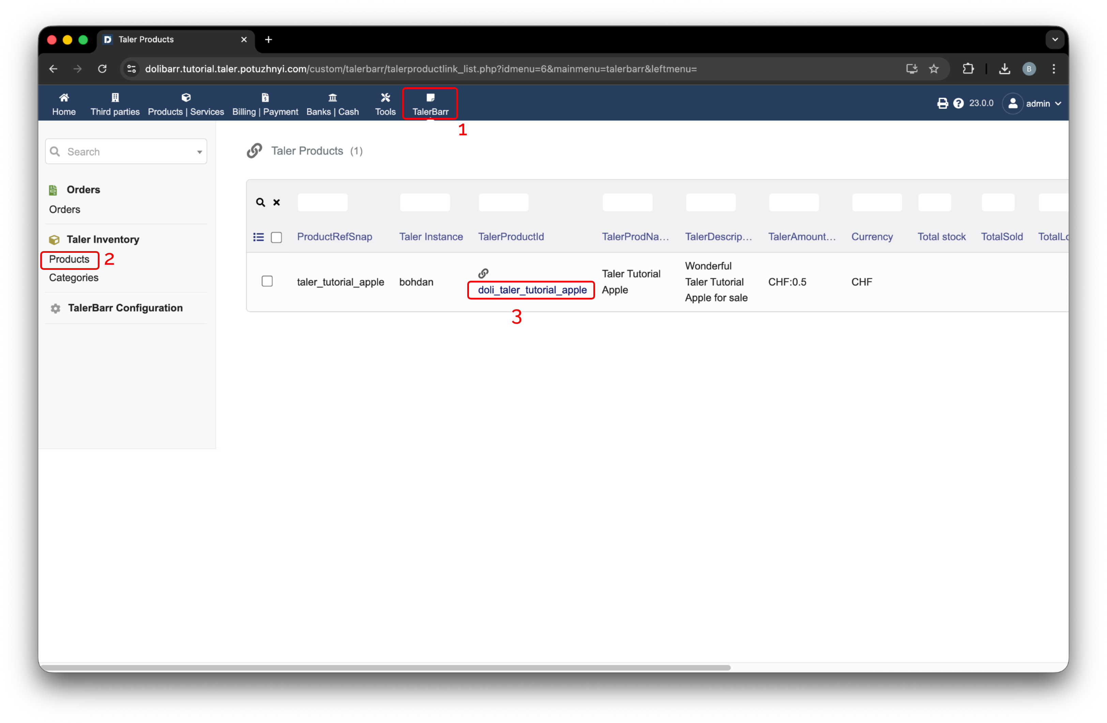
Task: Click the help question mark icon
Action: pos(958,103)
